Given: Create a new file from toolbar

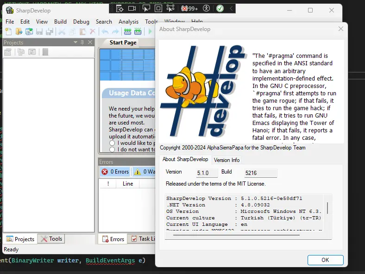Looking at the screenshot, I should pos(9,31).
